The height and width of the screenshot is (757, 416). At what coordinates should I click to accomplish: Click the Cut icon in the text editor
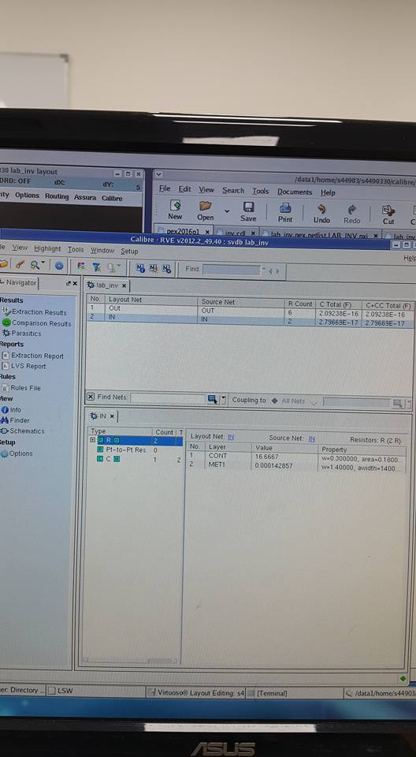[x=388, y=211]
